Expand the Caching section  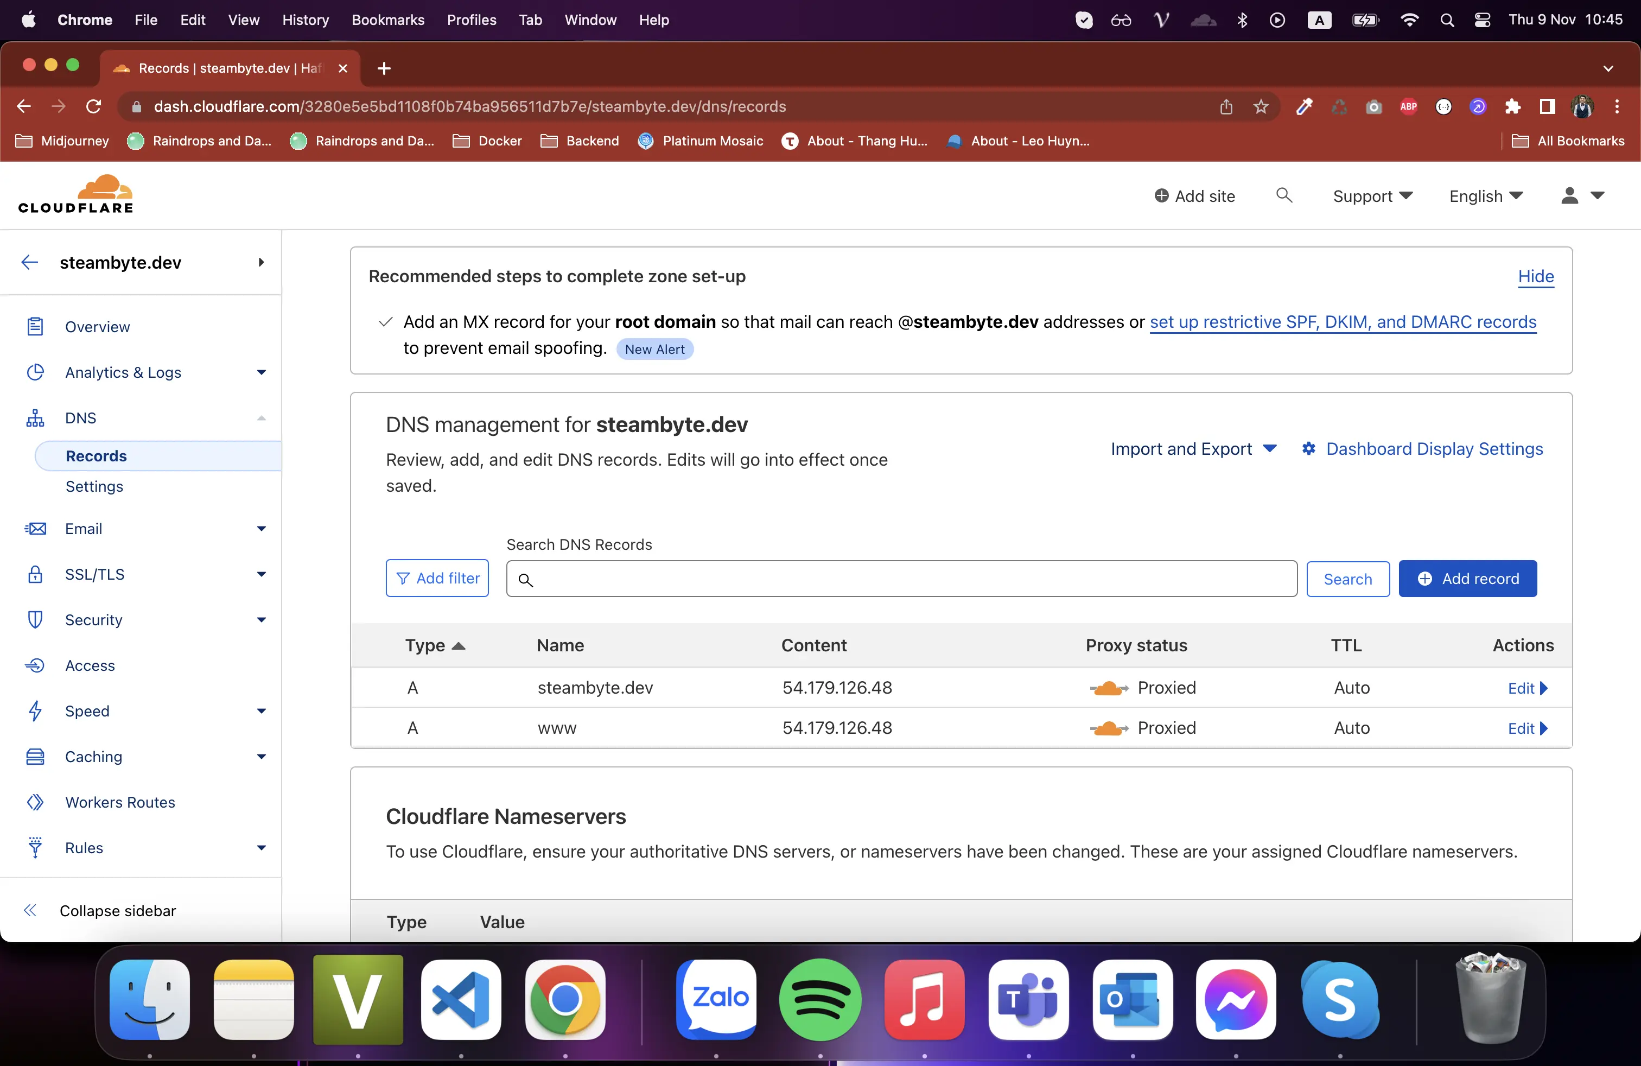pos(262,757)
